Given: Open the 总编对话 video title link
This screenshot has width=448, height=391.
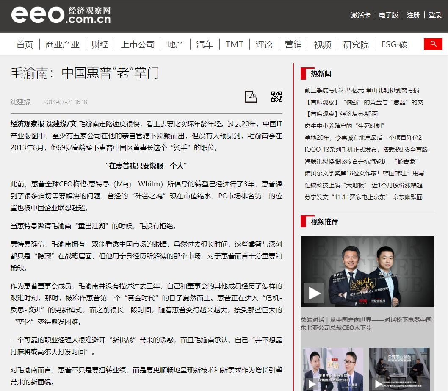Looking at the screenshot, I should 366,324.
